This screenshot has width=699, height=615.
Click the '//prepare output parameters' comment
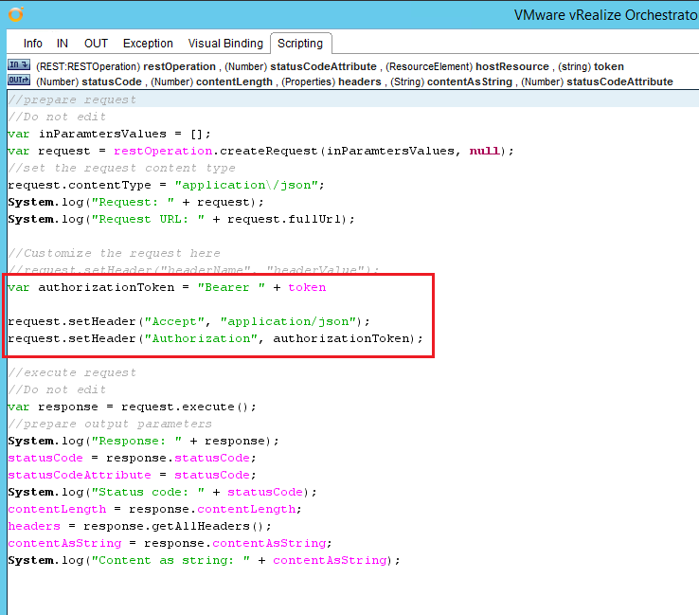click(x=110, y=424)
